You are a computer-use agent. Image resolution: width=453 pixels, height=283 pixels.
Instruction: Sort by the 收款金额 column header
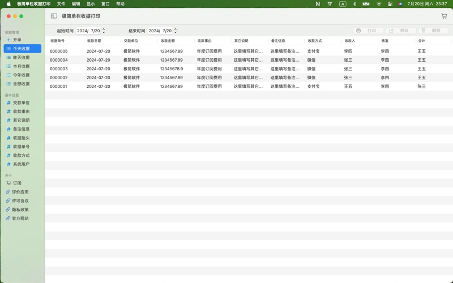[x=168, y=41]
